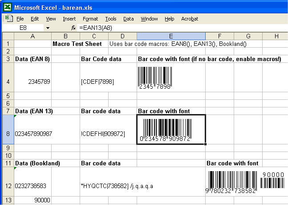
Task: Open the Acrobat menu
Action: coord(190,19)
